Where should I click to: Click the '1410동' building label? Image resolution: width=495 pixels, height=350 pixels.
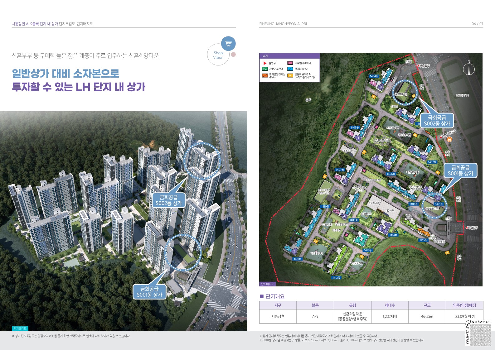[x=325, y=206]
